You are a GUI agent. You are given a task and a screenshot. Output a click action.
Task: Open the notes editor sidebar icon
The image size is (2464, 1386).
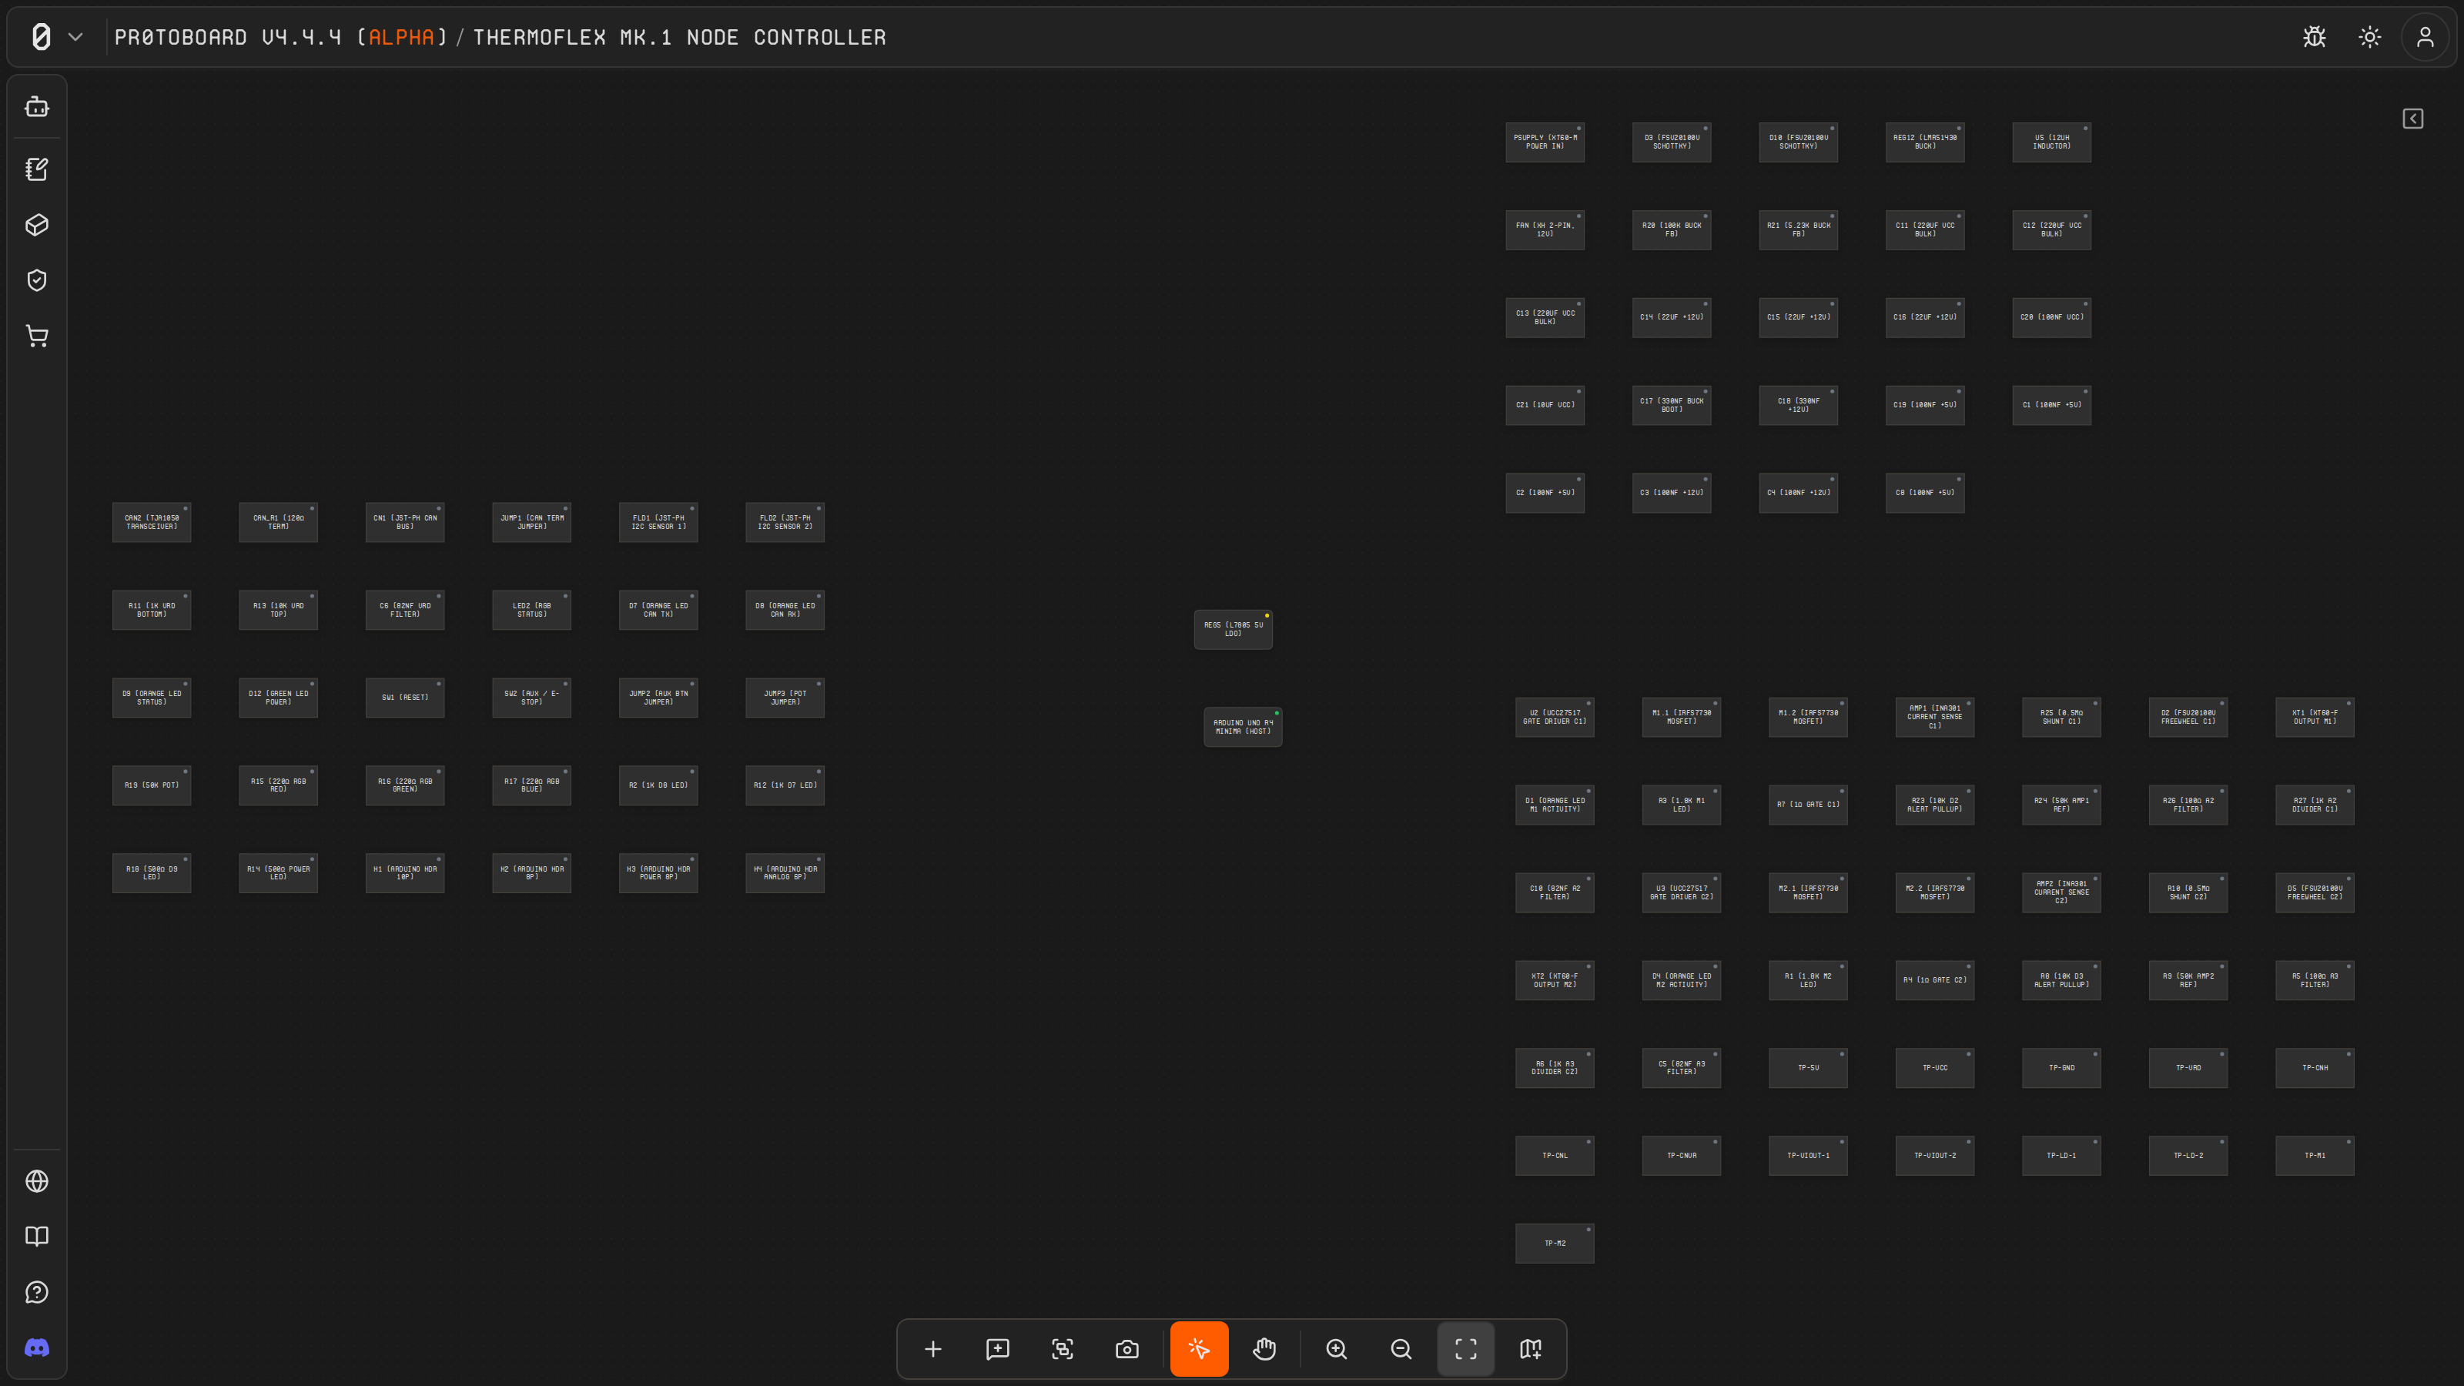(36, 169)
